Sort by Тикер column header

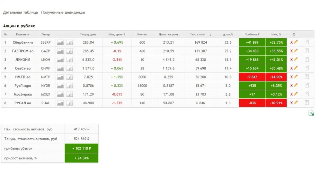click(46, 34)
